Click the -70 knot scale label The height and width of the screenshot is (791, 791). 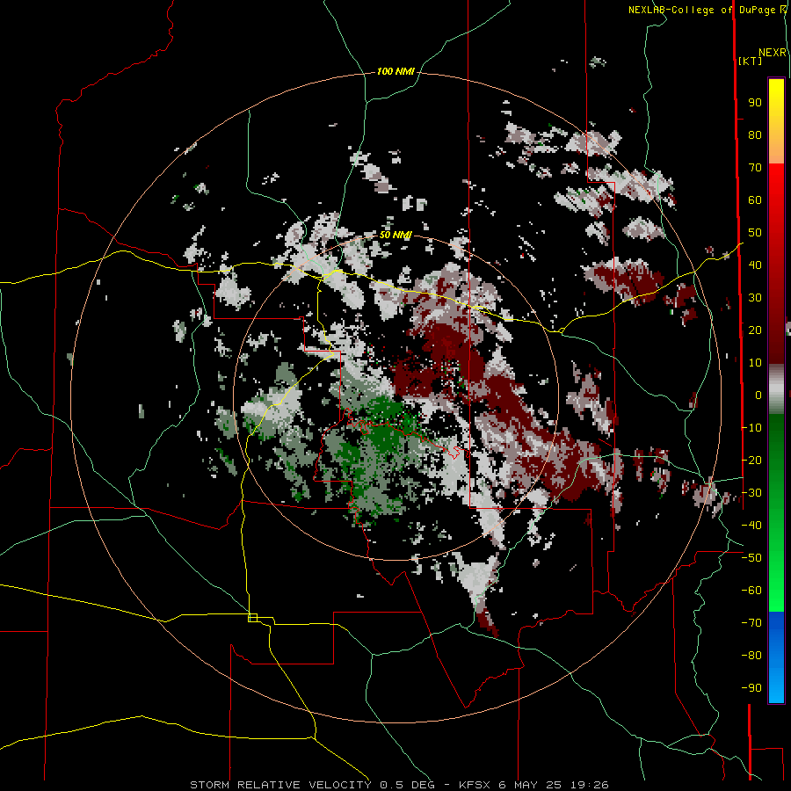click(x=751, y=623)
